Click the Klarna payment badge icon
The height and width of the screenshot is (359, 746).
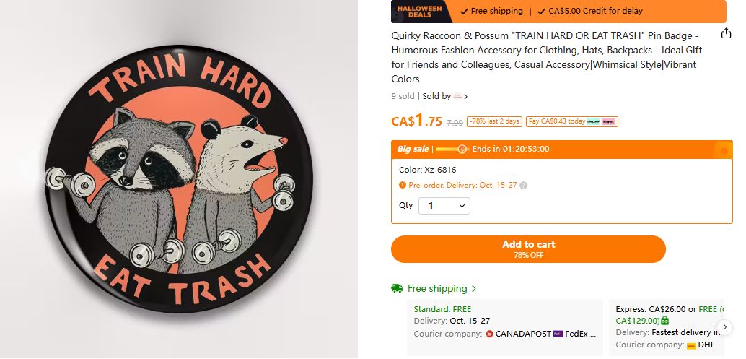point(608,121)
